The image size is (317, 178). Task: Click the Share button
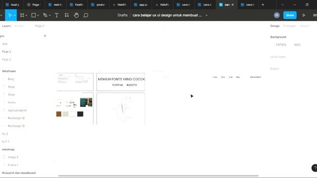(x=290, y=15)
